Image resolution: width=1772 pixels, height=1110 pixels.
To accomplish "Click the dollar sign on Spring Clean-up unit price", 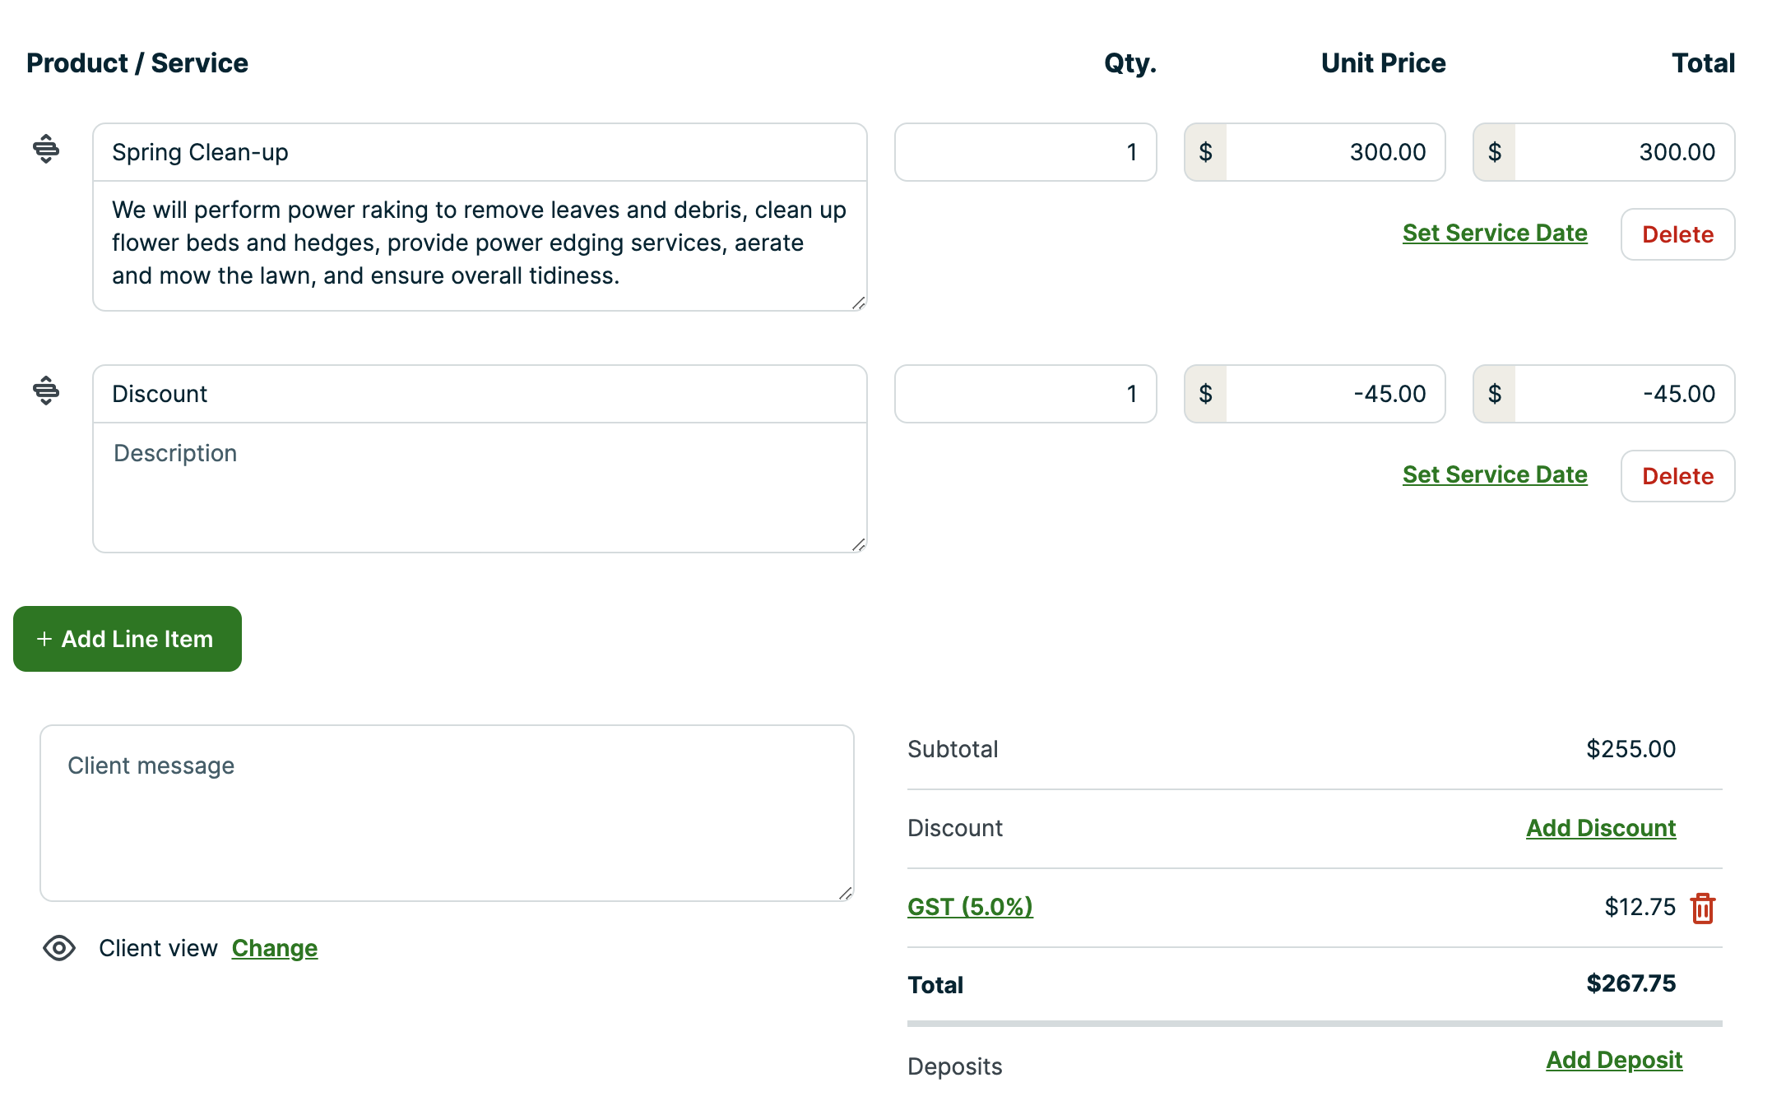I will [x=1205, y=151].
